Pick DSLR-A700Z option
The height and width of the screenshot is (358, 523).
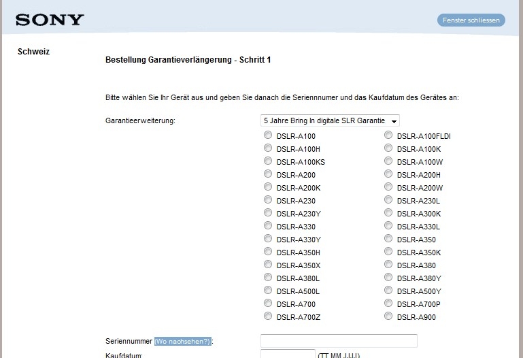tap(268, 316)
